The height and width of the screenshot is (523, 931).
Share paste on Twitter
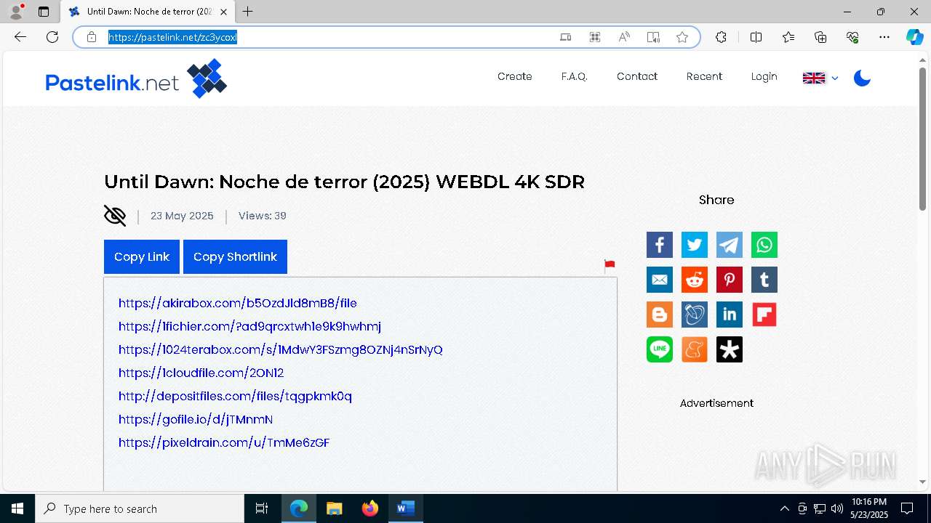(x=695, y=245)
